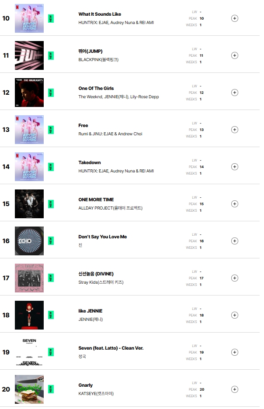The image size is (264, 409).
Task: Click the ECHO album artwork
Action: point(29,241)
